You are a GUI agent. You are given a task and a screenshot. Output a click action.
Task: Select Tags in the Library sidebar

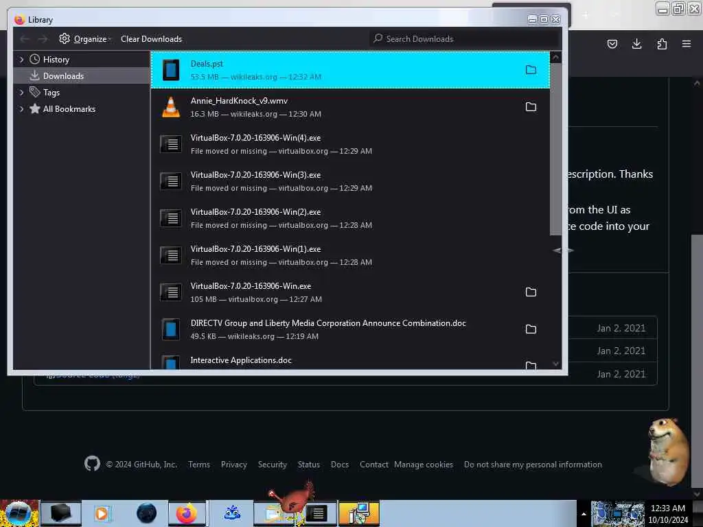coord(82,93)
